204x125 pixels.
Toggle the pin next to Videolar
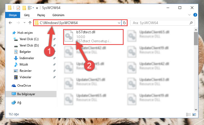coord(54,77)
